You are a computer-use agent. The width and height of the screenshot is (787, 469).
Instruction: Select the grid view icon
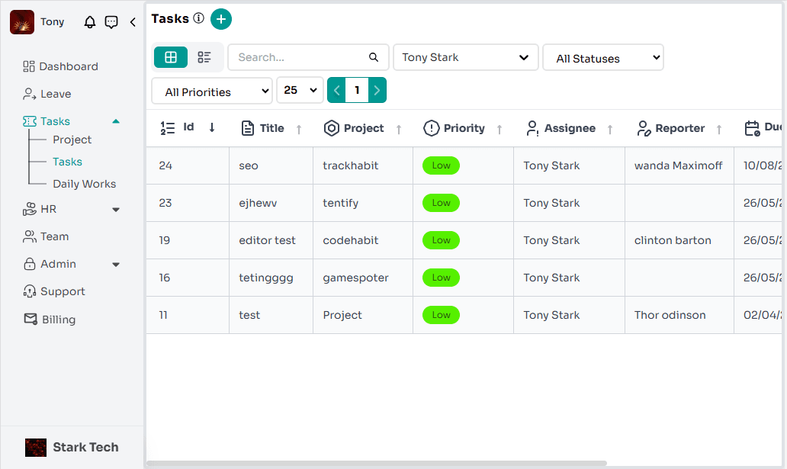point(170,56)
